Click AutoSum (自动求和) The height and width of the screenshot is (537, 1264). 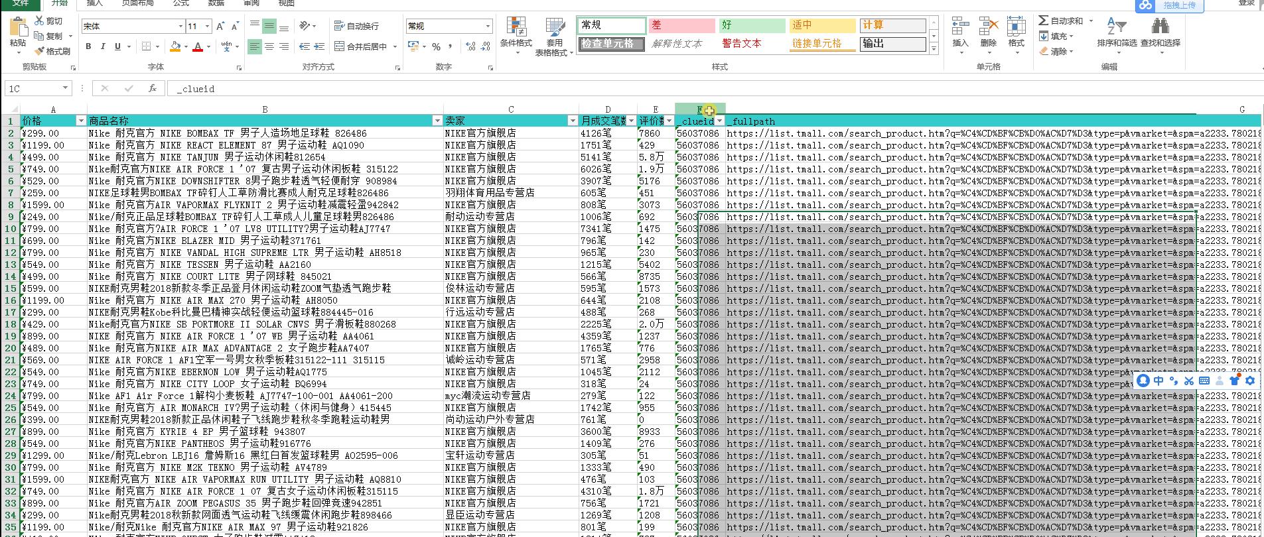pyautogui.click(x=1061, y=21)
